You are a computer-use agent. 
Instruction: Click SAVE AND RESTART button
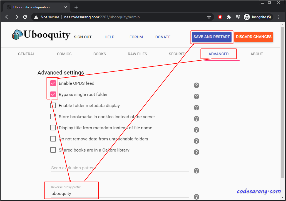(212, 37)
